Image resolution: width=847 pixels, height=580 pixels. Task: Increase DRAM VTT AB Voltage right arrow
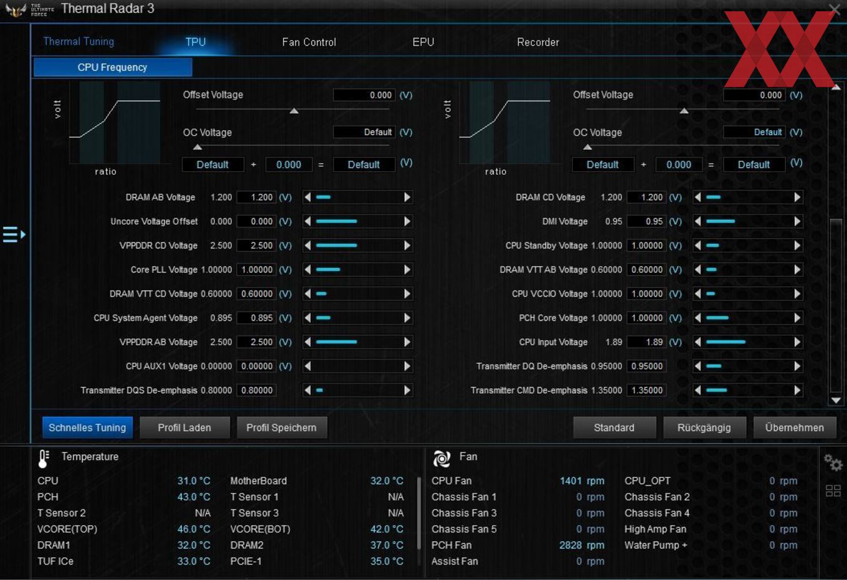[x=797, y=270]
